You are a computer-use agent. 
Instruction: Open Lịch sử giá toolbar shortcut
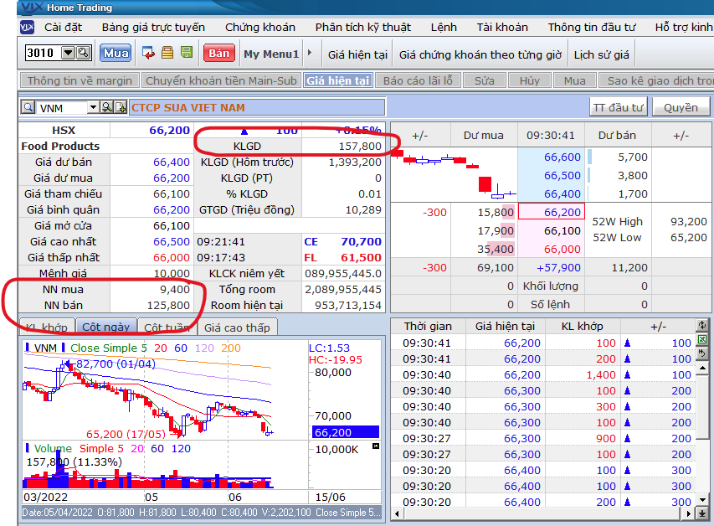pos(602,54)
